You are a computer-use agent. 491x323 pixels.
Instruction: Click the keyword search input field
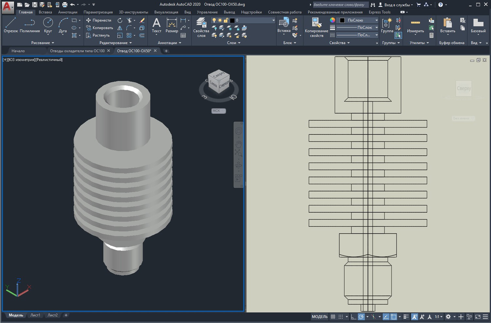(340, 5)
